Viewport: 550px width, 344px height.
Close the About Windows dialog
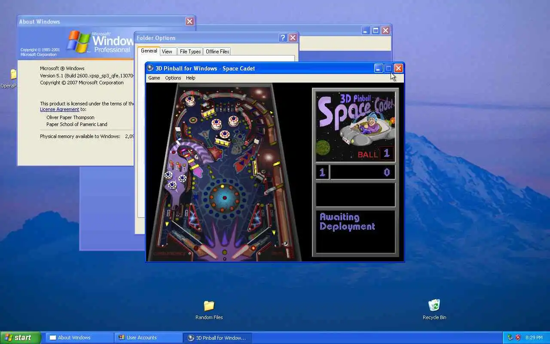pyautogui.click(x=189, y=21)
